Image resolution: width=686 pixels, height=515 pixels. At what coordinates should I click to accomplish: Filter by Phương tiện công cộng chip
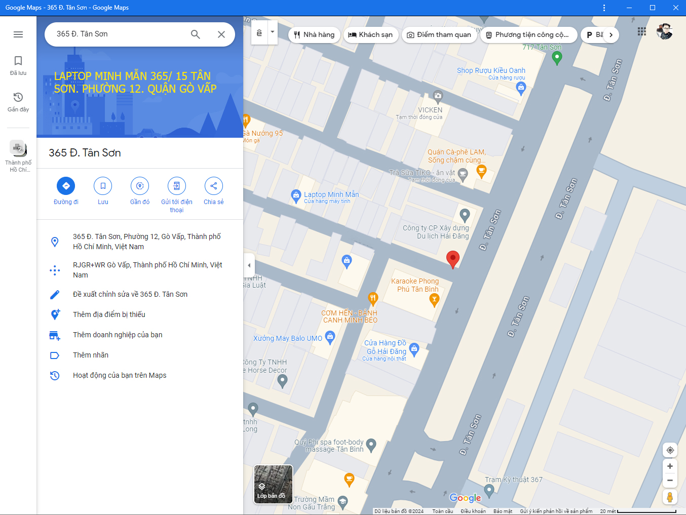pyautogui.click(x=528, y=35)
